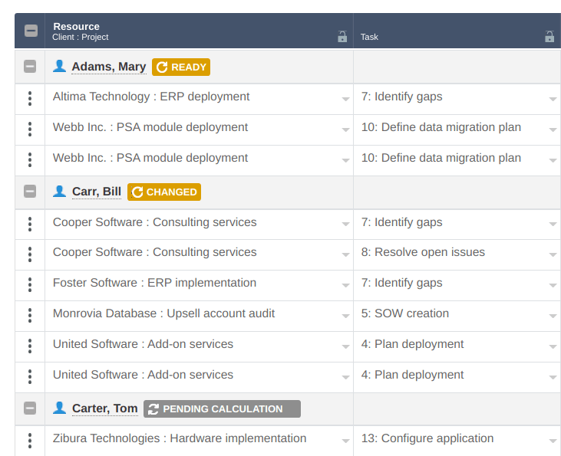Open the 5: SOW creation task dropdown
The image size is (561, 456).
[553, 317]
